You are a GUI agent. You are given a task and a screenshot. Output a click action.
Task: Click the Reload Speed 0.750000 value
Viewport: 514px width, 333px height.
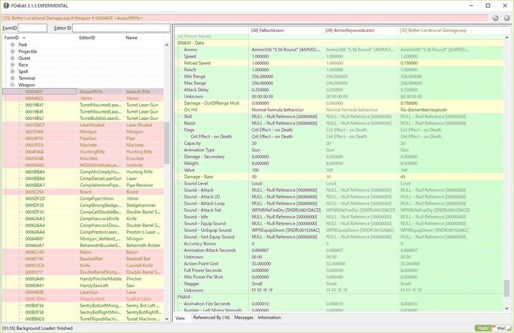409,63
